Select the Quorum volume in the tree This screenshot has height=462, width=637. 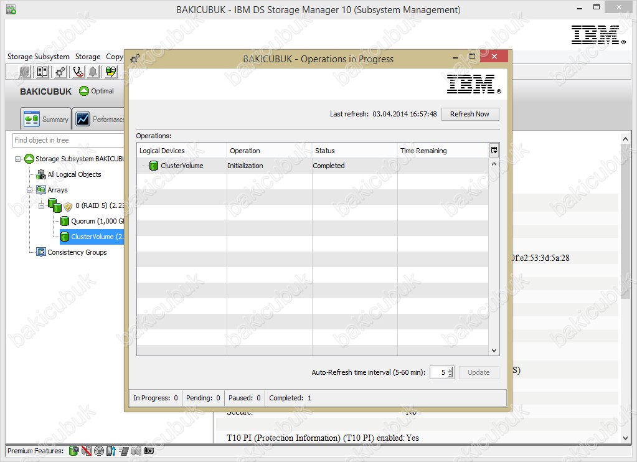click(98, 221)
